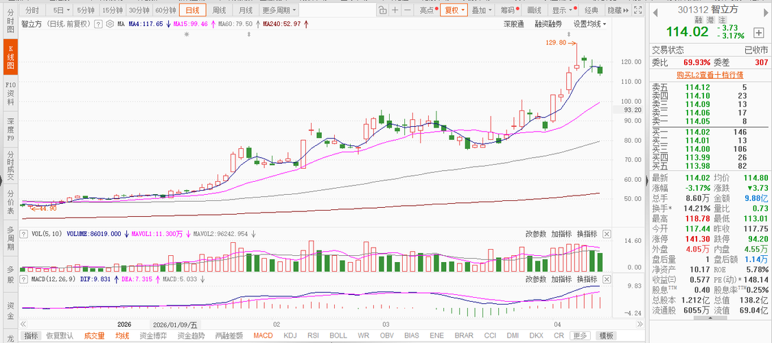Open the 叠加 overlay dropdown
Image resolution: width=772 pixels, height=343 pixels.
(481, 10)
